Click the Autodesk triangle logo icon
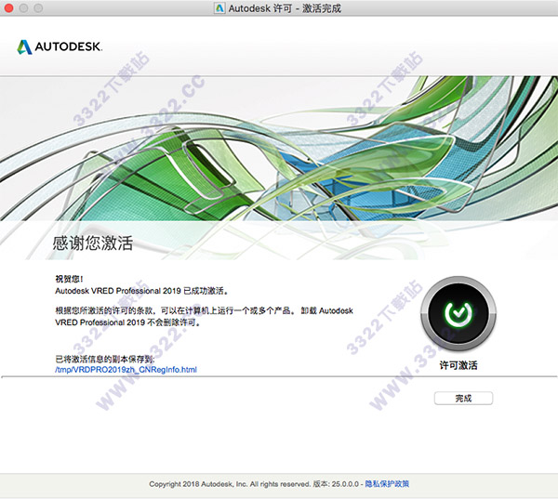The height and width of the screenshot is (499, 558). [26, 46]
